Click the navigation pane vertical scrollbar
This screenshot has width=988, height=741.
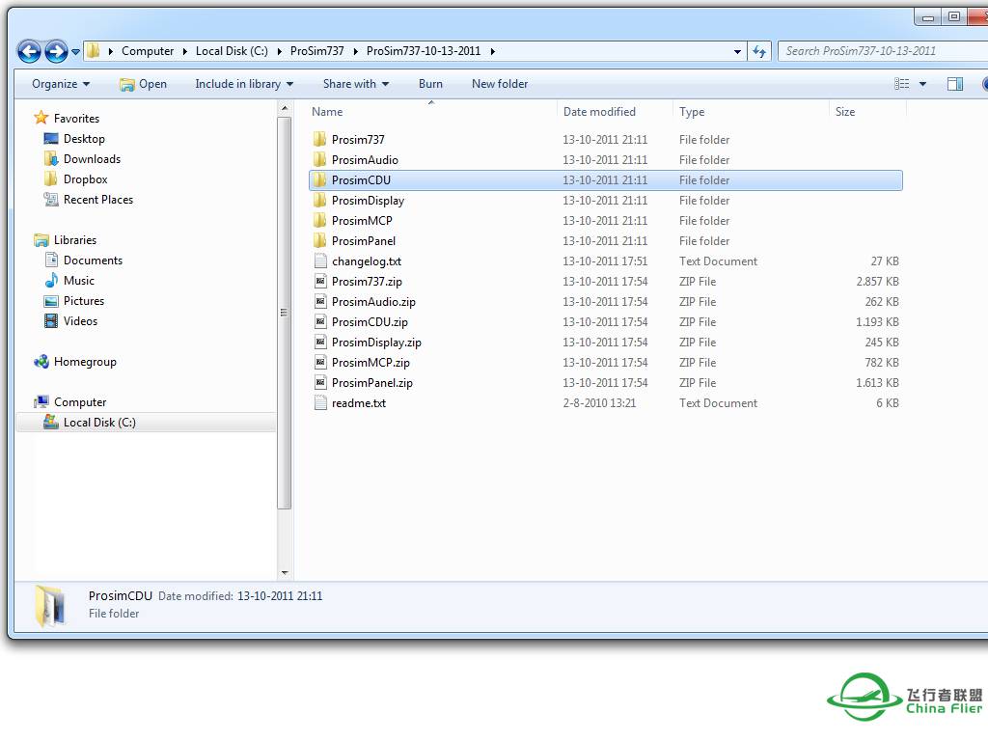284,312
